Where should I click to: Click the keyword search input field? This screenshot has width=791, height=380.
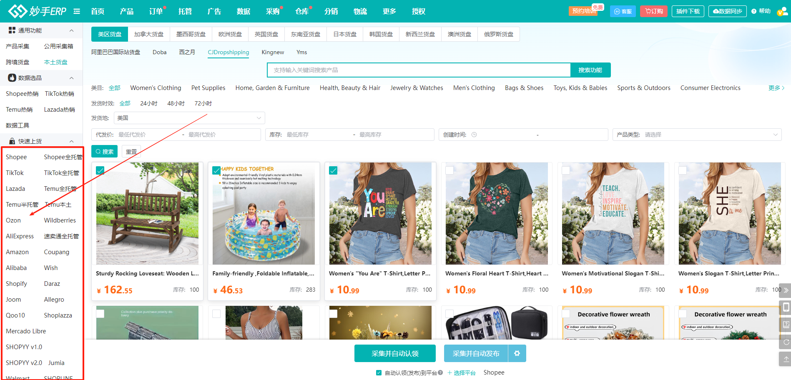(x=419, y=70)
